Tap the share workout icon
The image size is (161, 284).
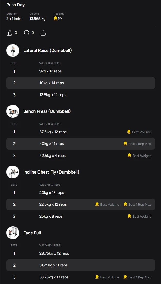click(43, 33)
